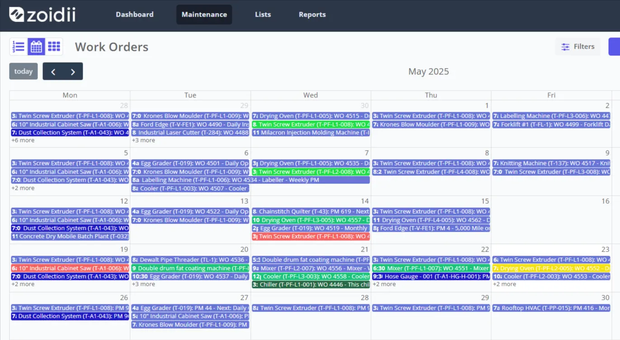Open the Dashboard menu
Image resolution: width=620 pixels, height=340 pixels.
pyautogui.click(x=135, y=14)
